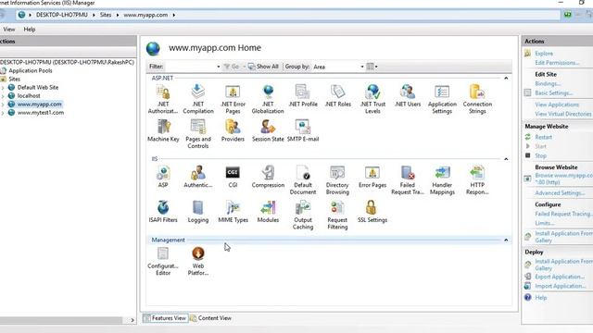Image resolution: width=593 pixels, height=333 pixels.
Task: Open IIS Error Pages feature
Action: [372, 177]
